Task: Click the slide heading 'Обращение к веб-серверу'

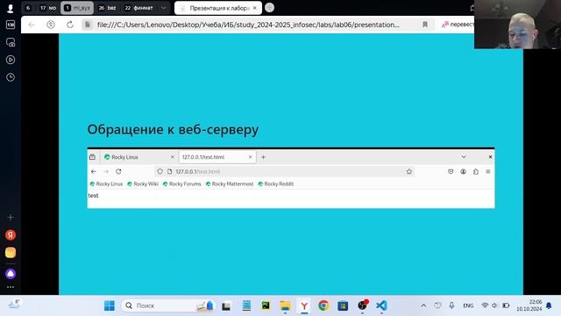Action: (173, 129)
